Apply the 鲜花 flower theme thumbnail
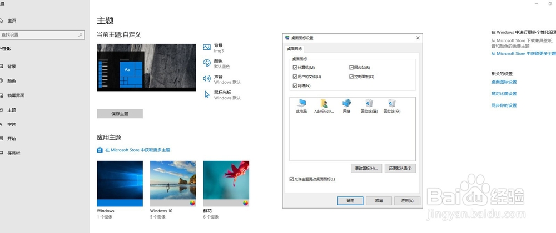This screenshot has height=233, width=556. 226,184
